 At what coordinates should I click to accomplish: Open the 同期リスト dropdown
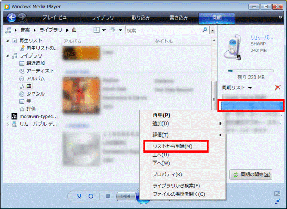point(250,88)
